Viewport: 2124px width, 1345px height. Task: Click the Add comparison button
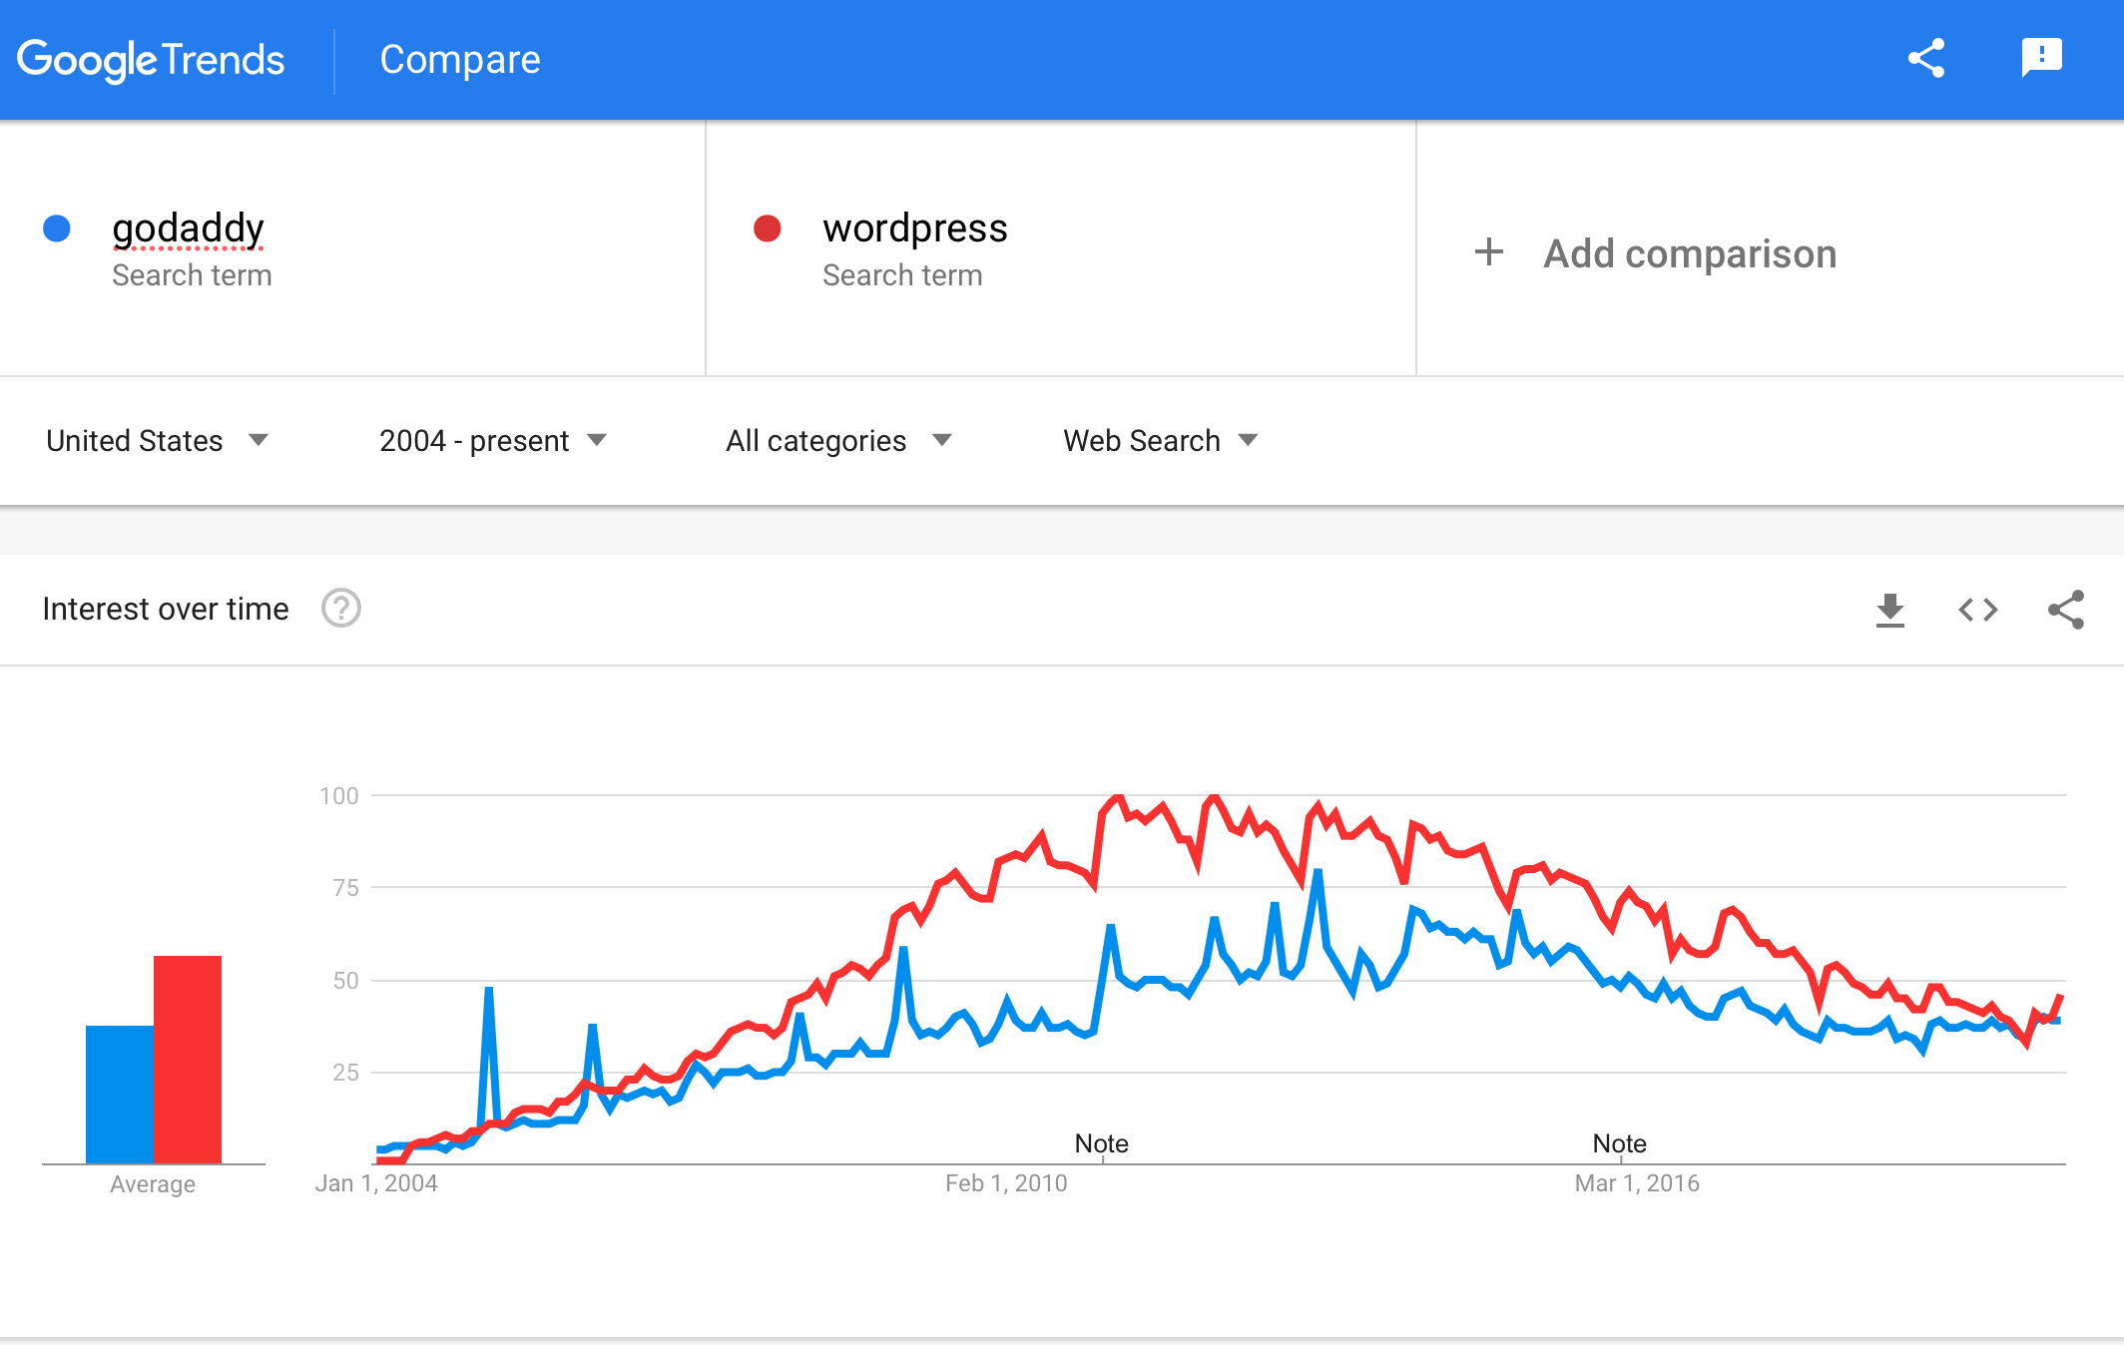tap(1689, 253)
